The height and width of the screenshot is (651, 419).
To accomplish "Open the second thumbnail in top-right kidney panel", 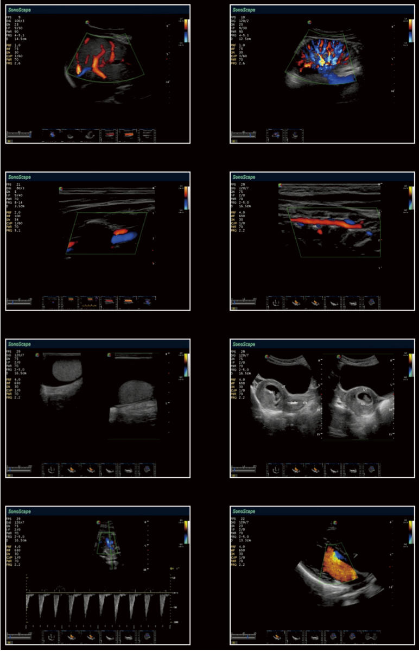I will 295,133.
